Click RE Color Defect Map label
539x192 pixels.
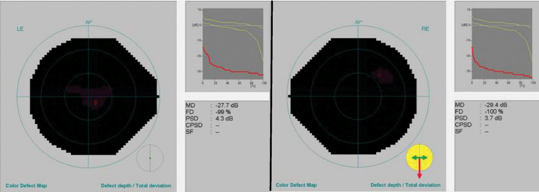[296, 185]
